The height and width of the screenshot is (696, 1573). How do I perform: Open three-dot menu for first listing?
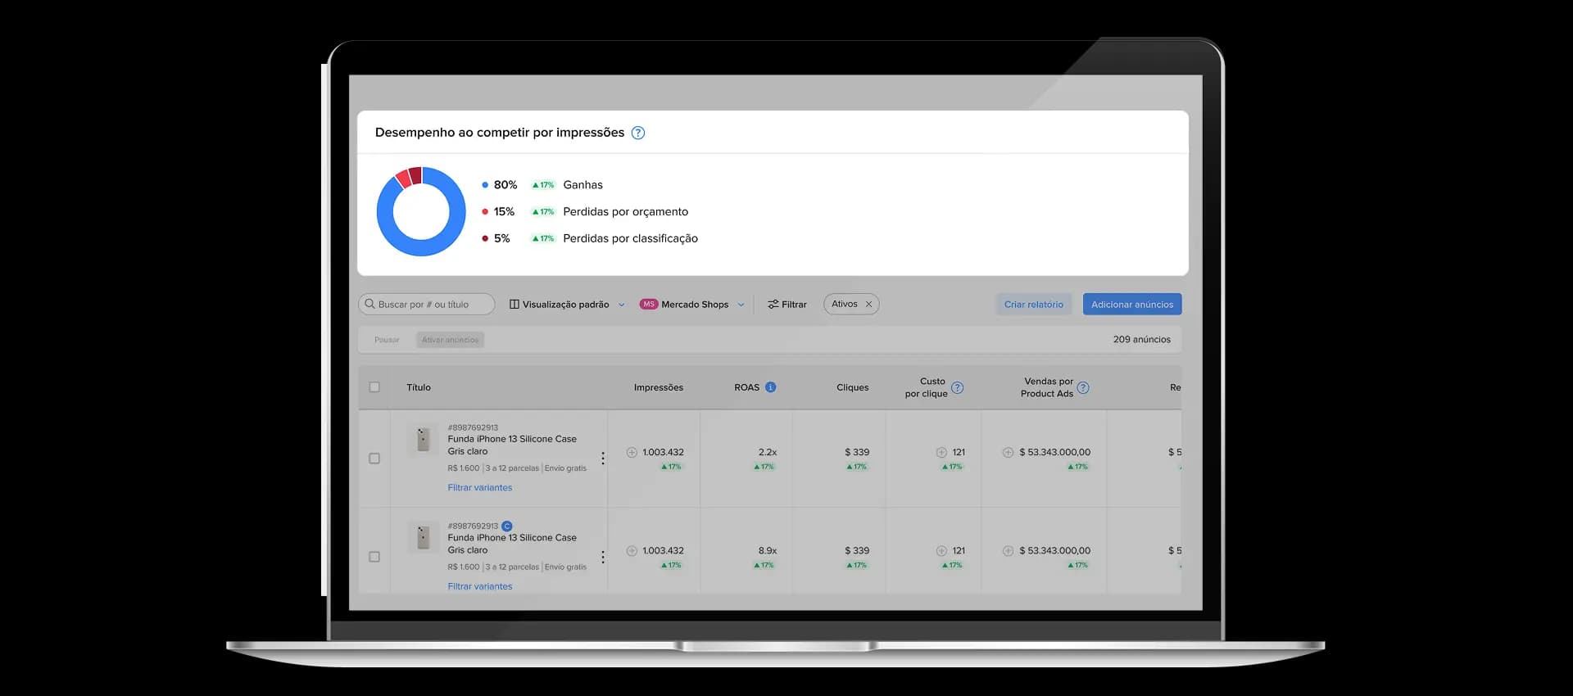[603, 459]
